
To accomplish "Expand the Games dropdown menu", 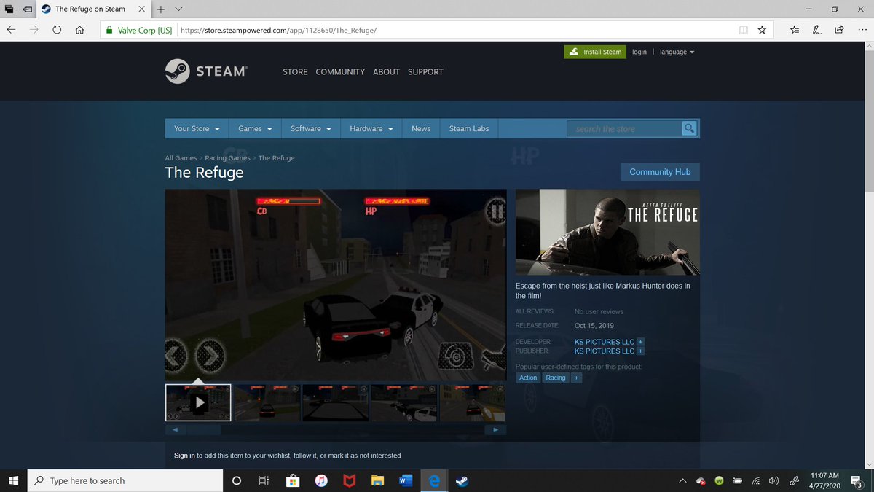I will (x=254, y=128).
